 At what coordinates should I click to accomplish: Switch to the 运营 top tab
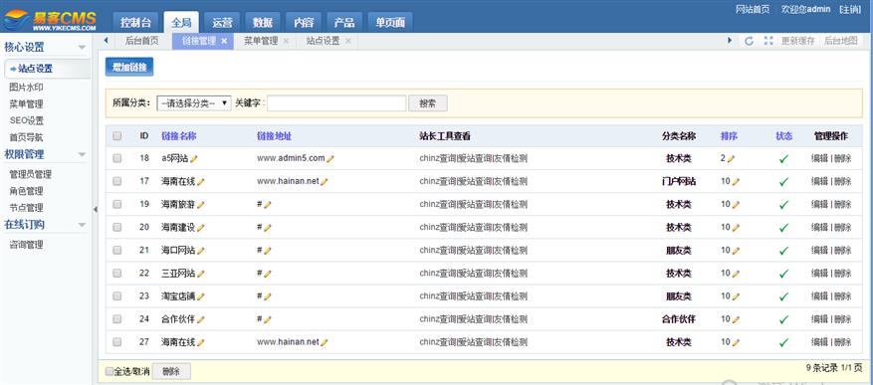pos(222,22)
